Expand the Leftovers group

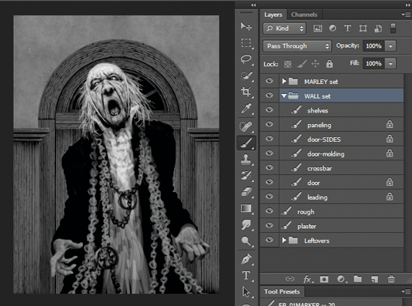(283, 240)
